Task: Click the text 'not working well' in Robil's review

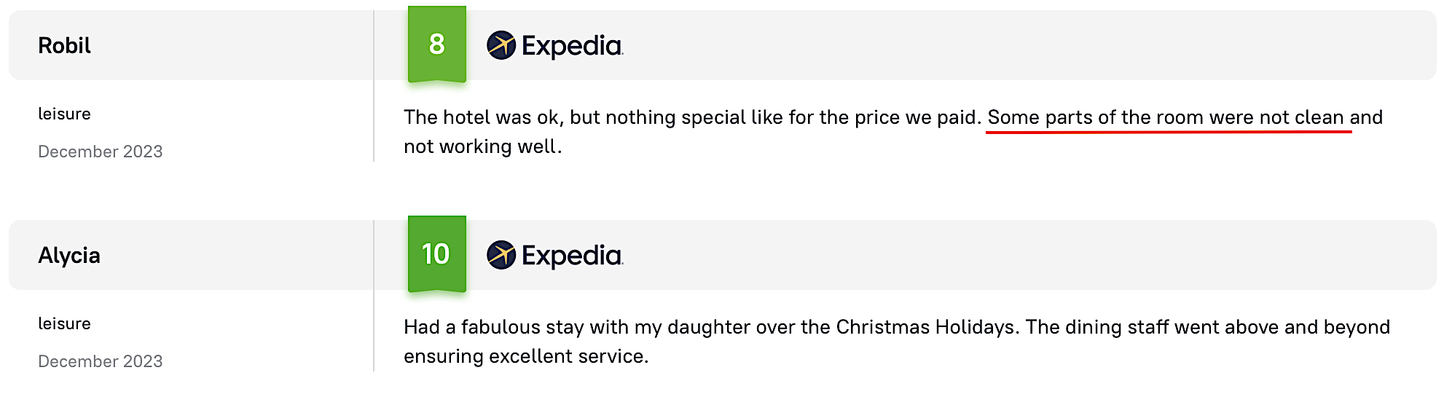Action: (x=482, y=147)
